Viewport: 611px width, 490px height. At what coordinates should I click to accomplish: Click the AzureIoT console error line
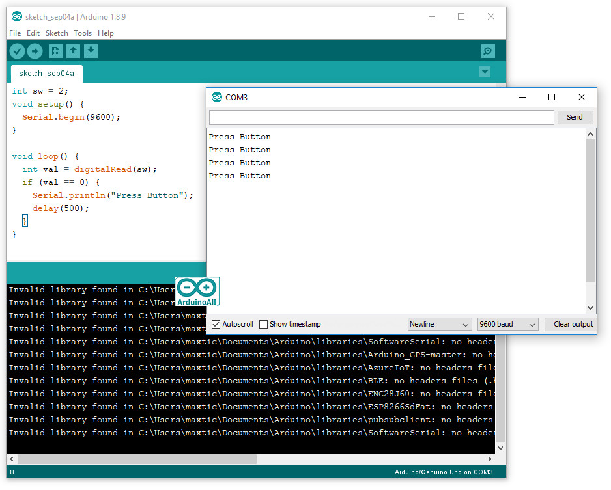coord(251,368)
